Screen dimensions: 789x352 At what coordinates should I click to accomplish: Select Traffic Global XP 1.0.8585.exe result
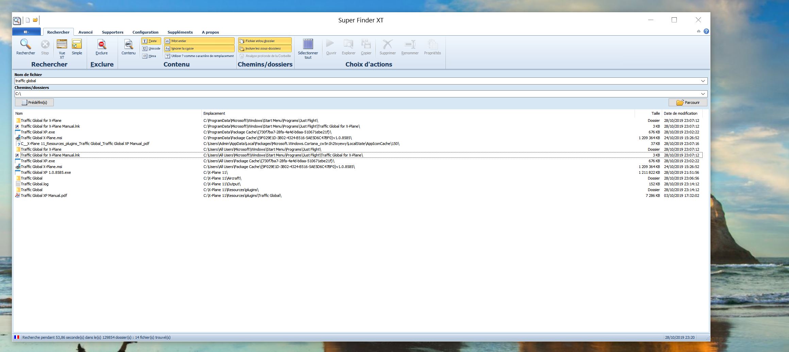tap(358, 172)
